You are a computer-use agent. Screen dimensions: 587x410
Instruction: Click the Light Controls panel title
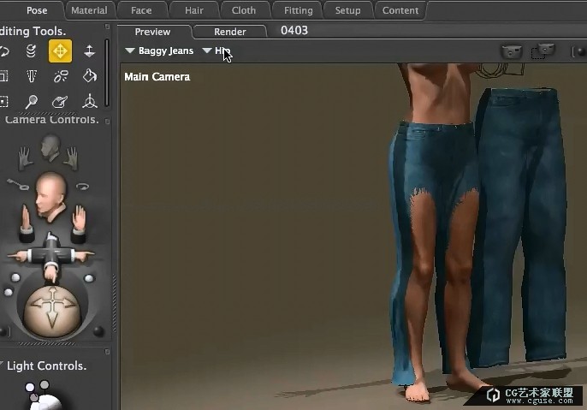pos(47,365)
